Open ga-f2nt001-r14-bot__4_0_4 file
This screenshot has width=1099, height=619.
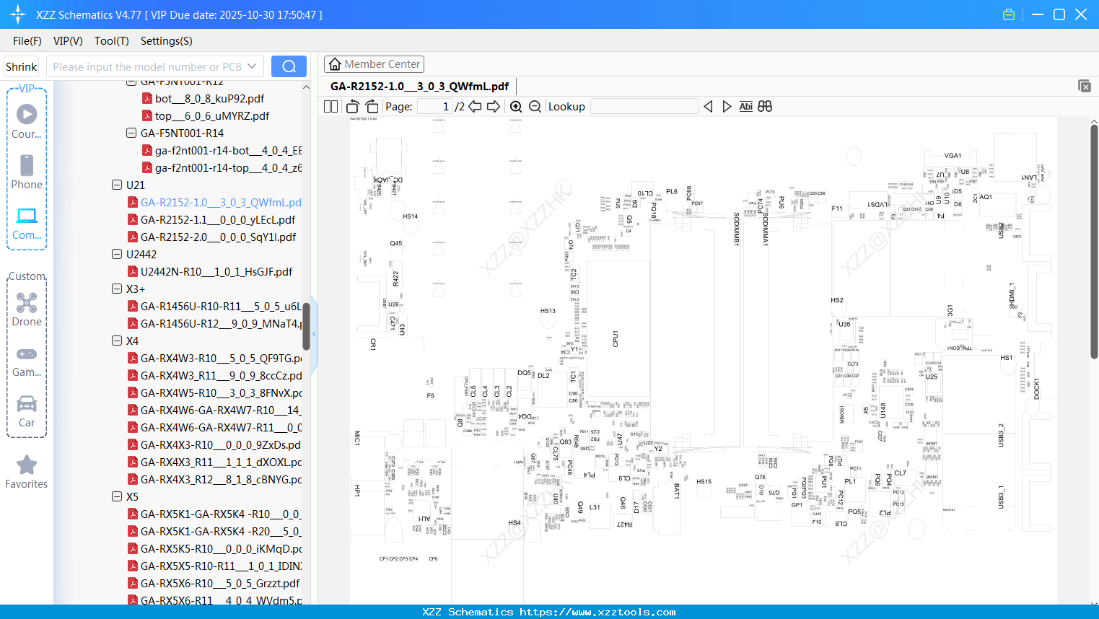(x=229, y=150)
